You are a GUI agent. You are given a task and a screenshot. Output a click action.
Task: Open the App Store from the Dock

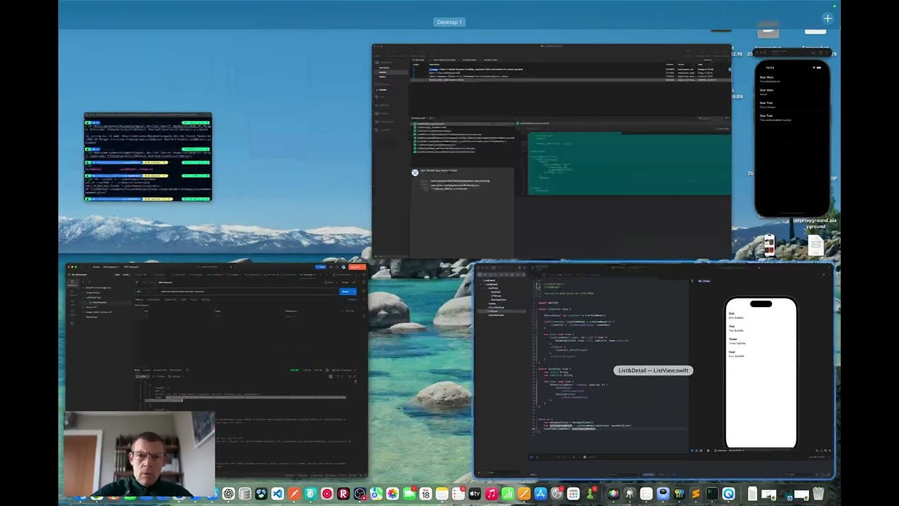(540, 494)
